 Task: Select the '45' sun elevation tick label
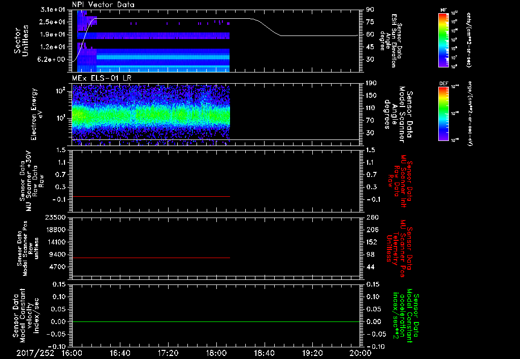[370, 47]
